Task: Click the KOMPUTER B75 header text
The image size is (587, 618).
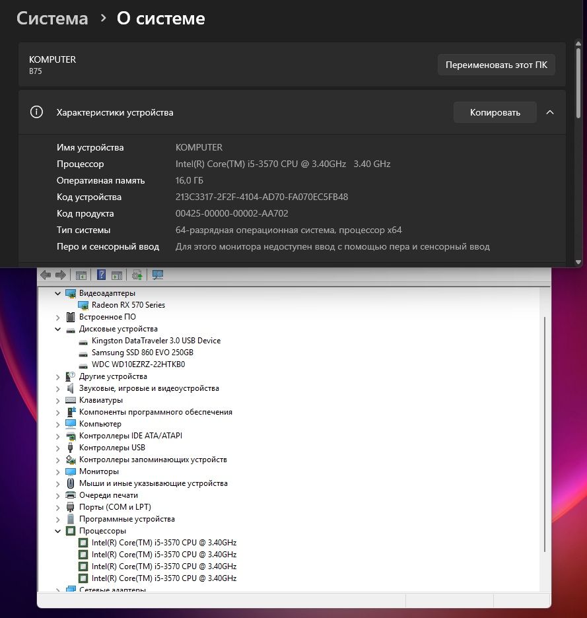Action: 52,65
